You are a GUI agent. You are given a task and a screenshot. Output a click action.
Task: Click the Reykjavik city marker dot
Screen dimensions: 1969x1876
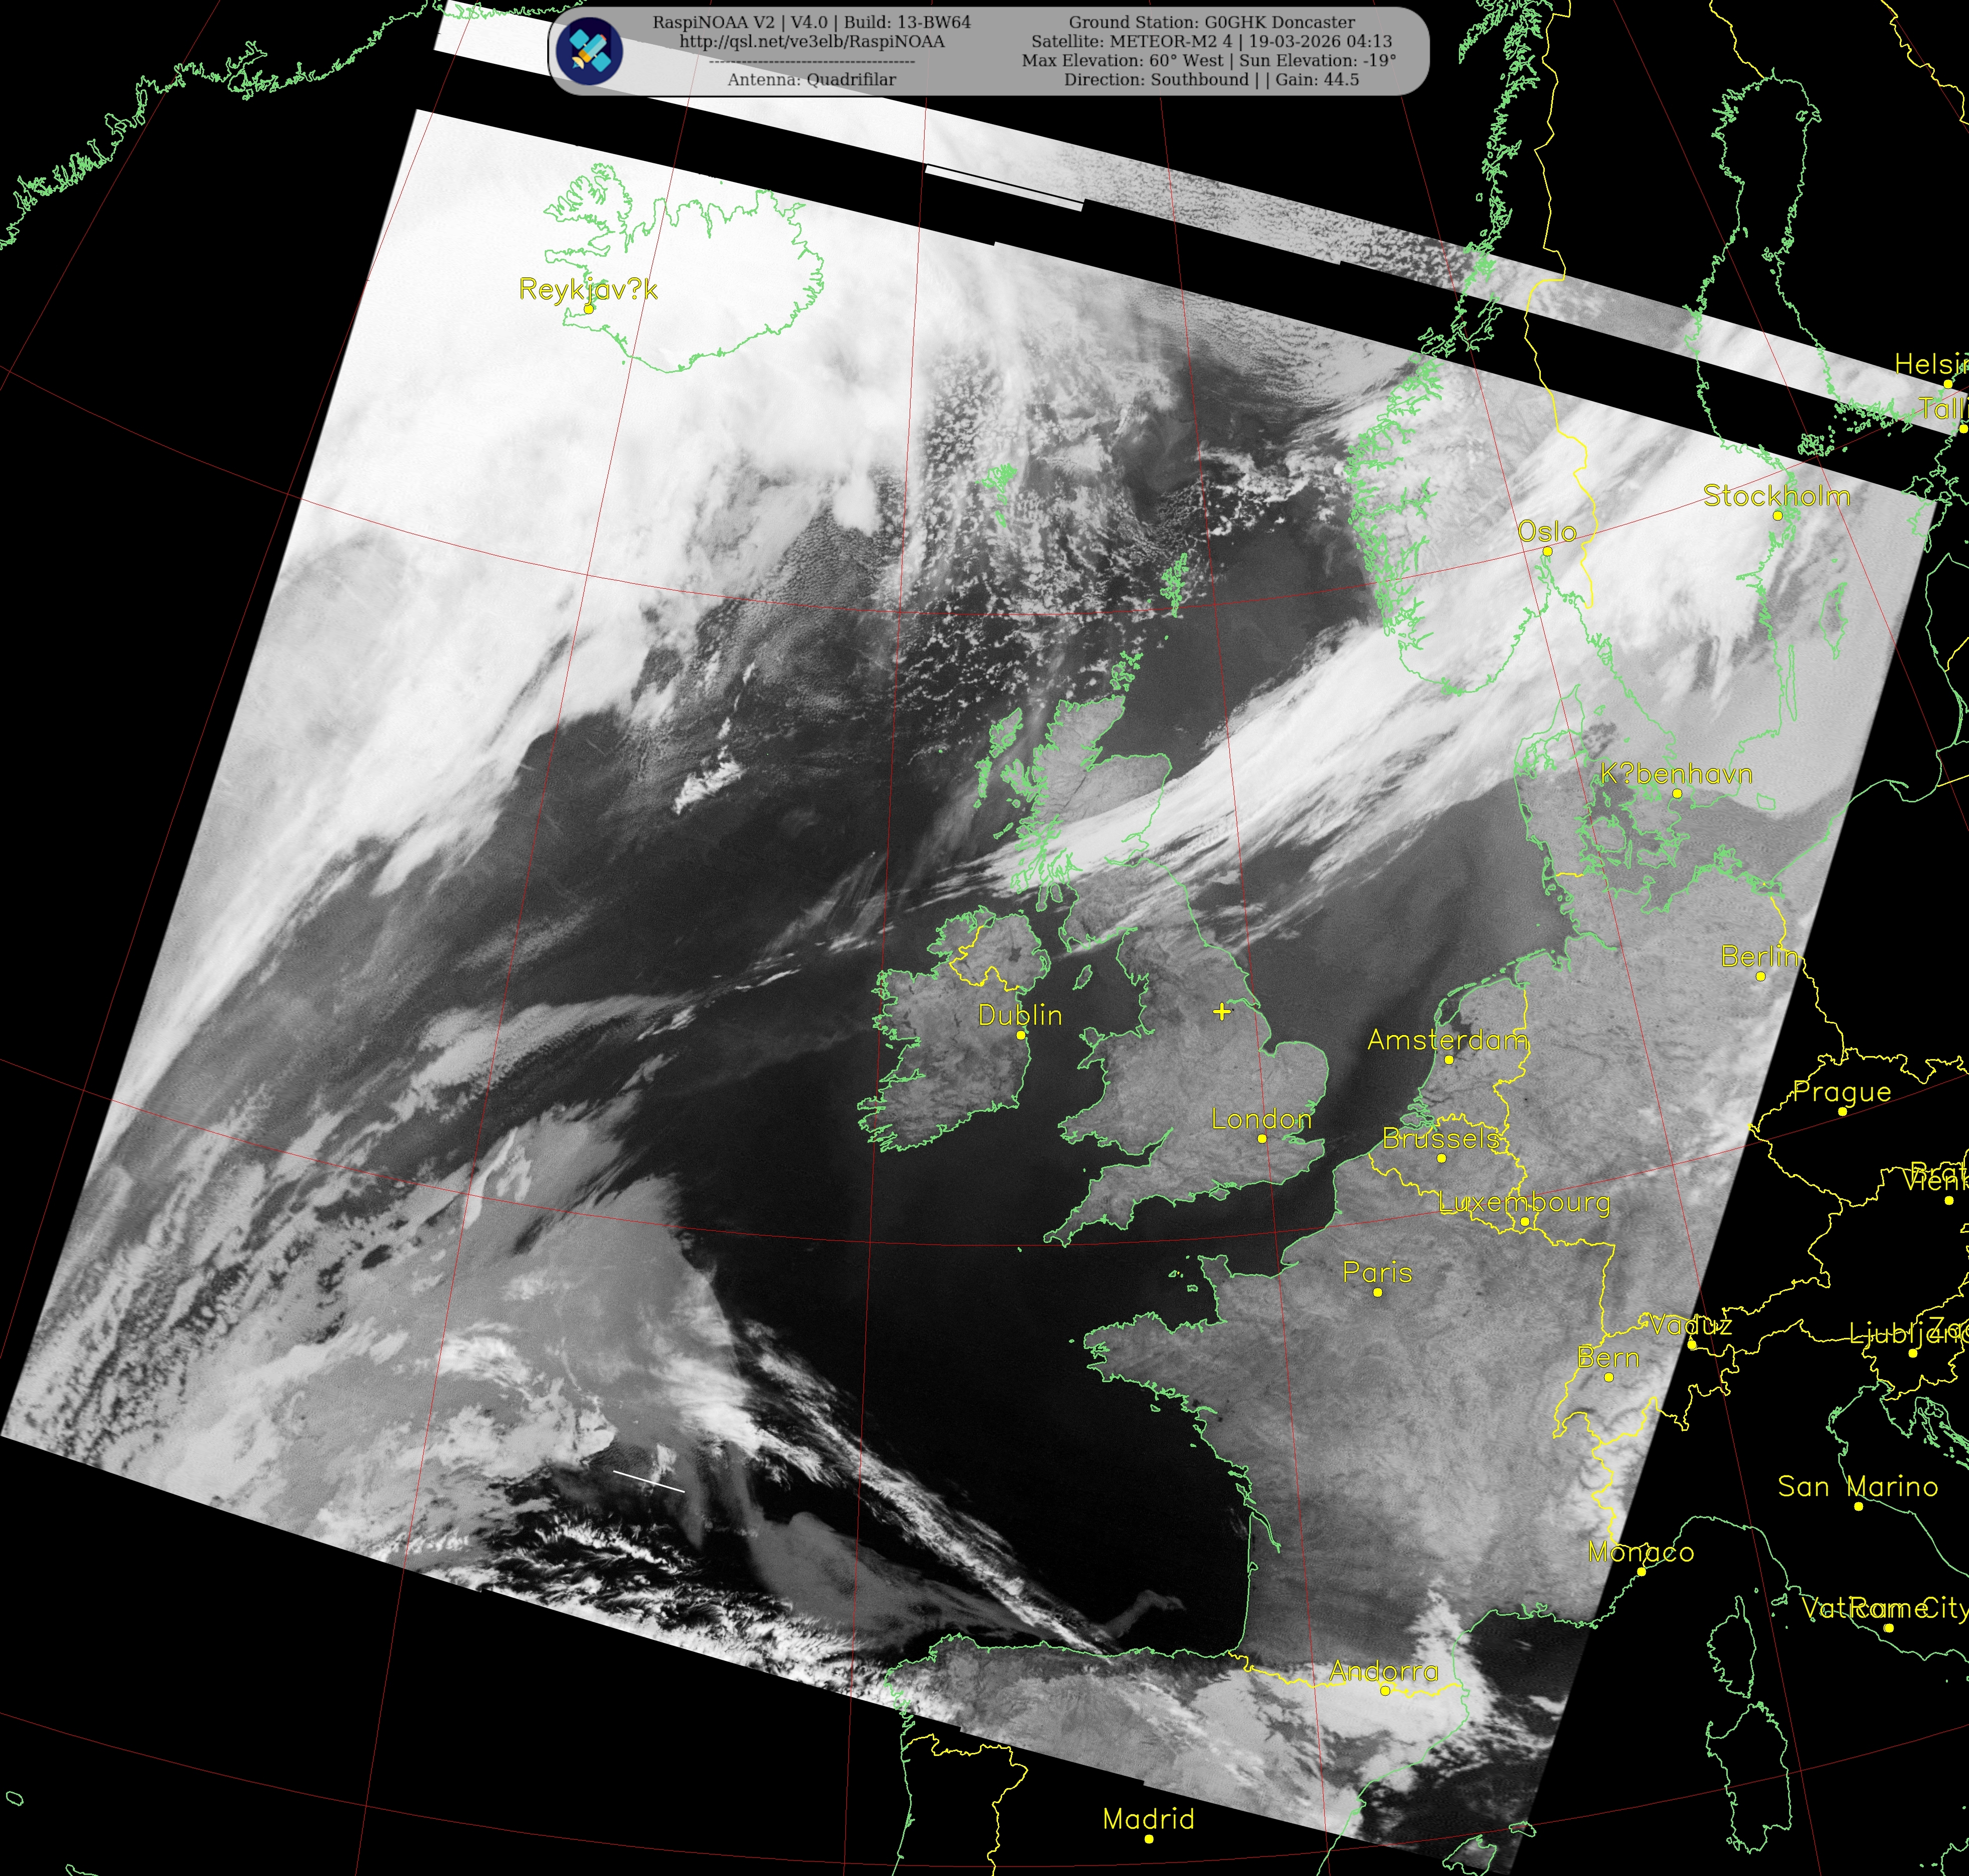point(589,309)
